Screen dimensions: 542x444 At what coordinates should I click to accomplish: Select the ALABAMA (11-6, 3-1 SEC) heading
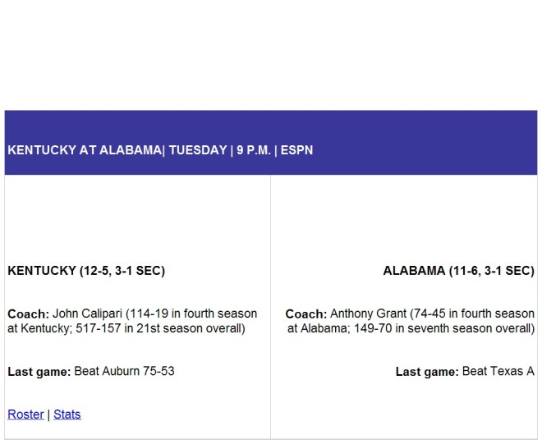coord(459,271)
